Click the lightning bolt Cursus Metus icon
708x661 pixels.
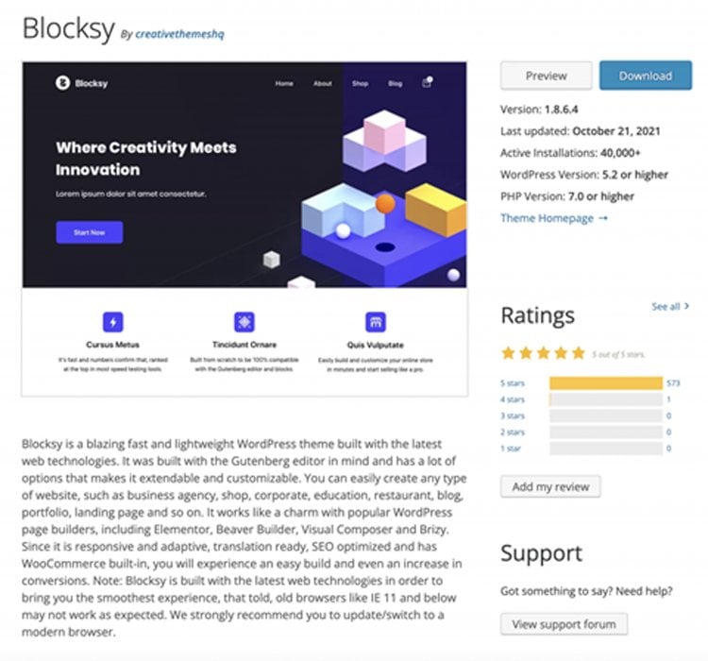click(113, 322)
